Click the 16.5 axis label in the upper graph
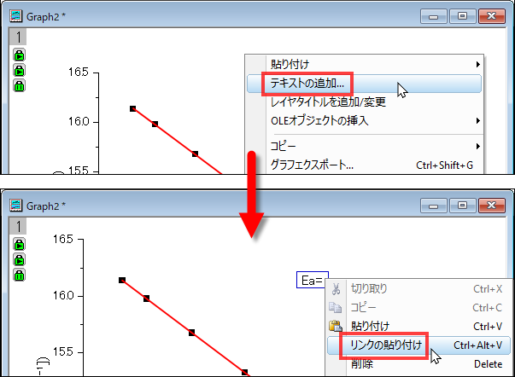515x377 pixels. tap(79, 72)
